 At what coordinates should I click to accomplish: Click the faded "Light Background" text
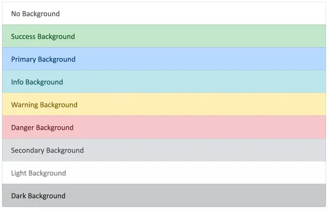pyautogui.click(x=38, y=173)
